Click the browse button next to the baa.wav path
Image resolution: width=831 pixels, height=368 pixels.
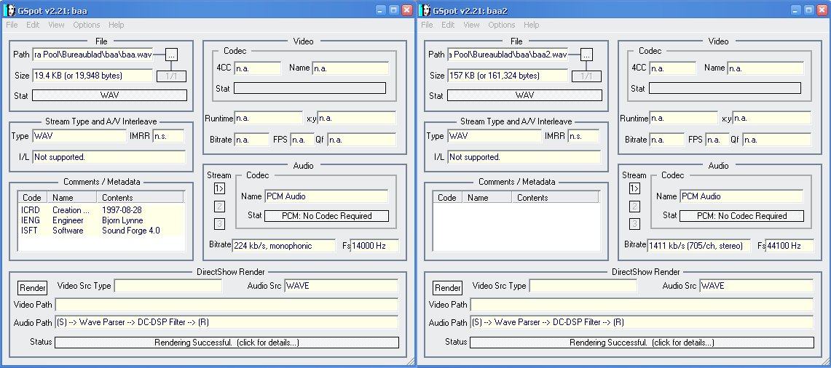pos(171,55)
